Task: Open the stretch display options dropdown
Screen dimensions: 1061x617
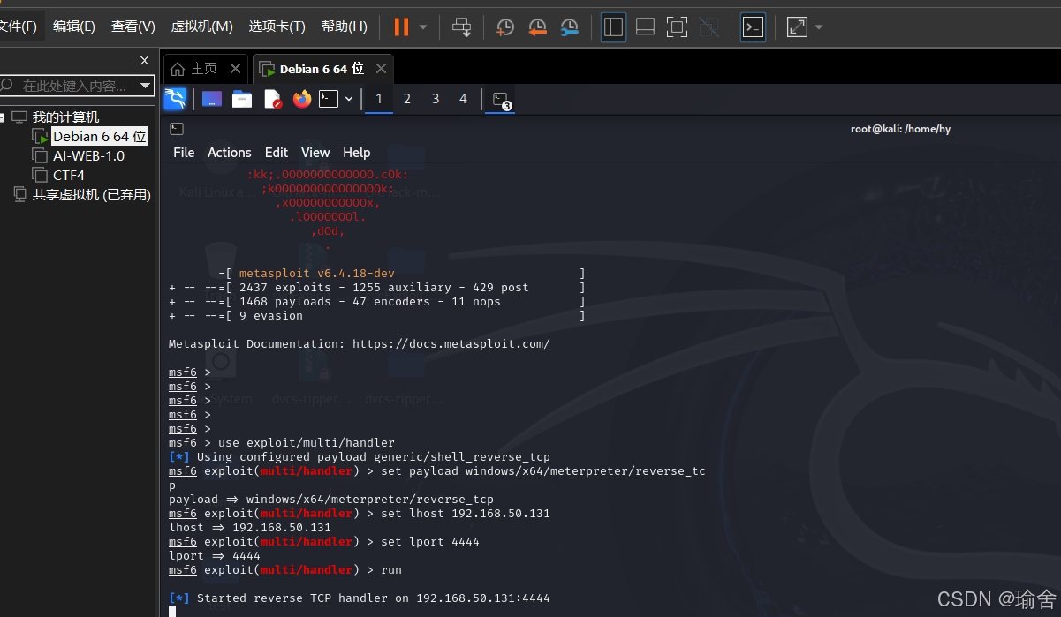Action: [819, 27]
